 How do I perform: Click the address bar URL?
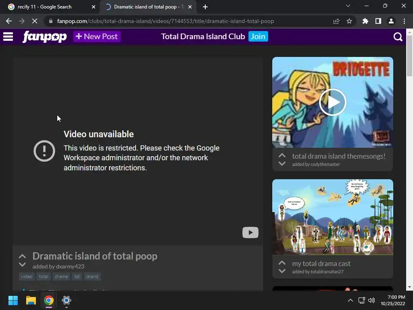click(165, 21)
